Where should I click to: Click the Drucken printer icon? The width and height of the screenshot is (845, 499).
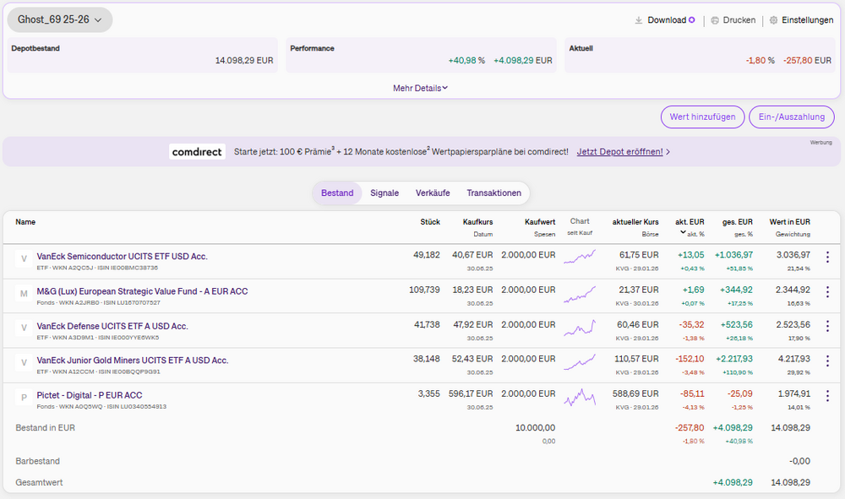coord(715,20)
